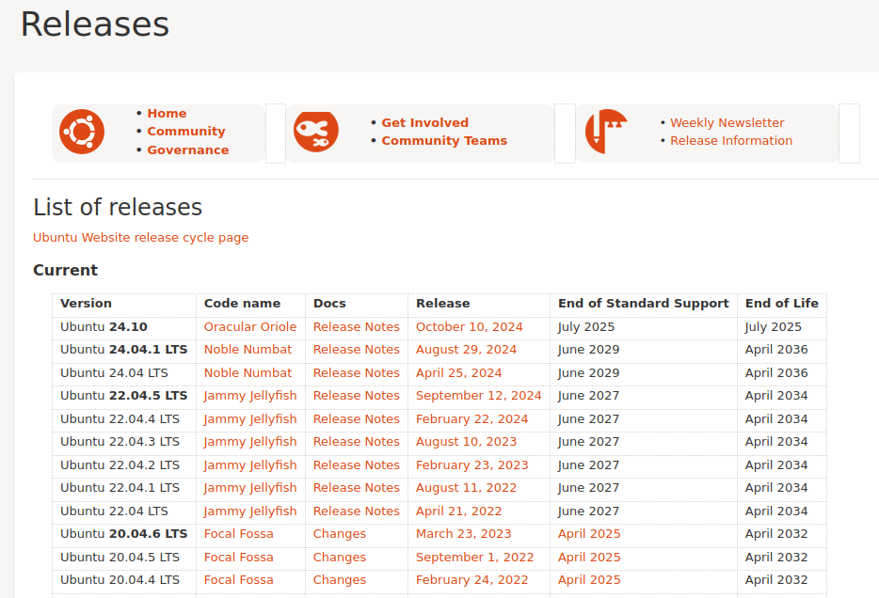Viewport: 879px width, 598px height.
Task: Open the Oracular Oriole code name link
Action: tap(250, 327)
